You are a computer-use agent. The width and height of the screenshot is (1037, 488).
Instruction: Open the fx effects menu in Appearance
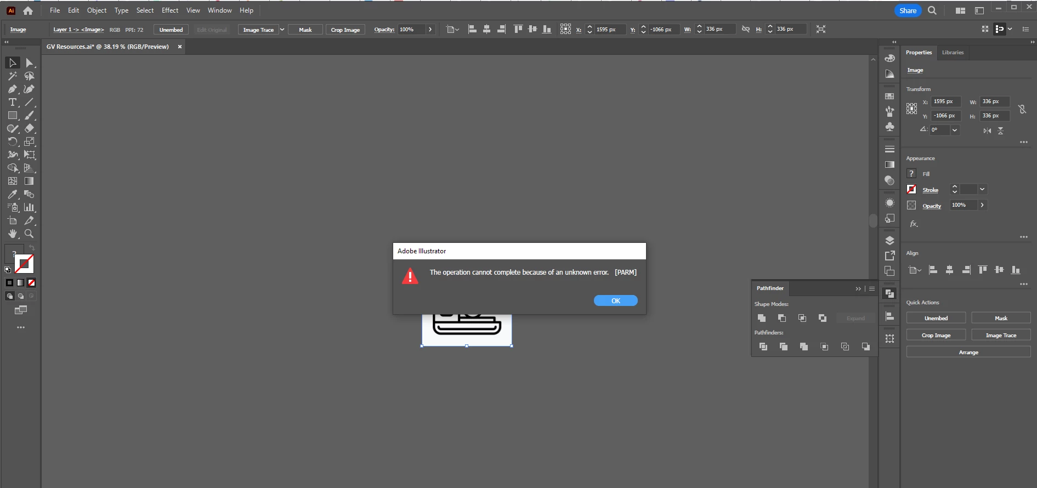(914, 224)
